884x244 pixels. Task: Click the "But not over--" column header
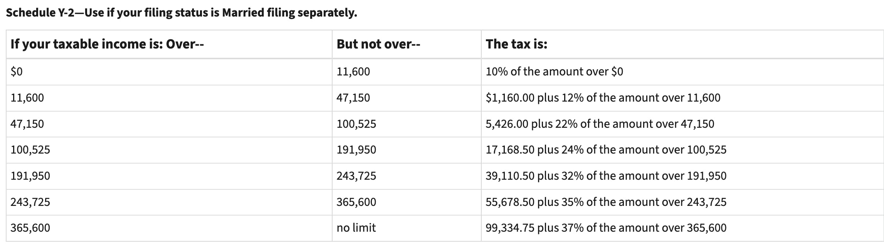coord(378,44)
